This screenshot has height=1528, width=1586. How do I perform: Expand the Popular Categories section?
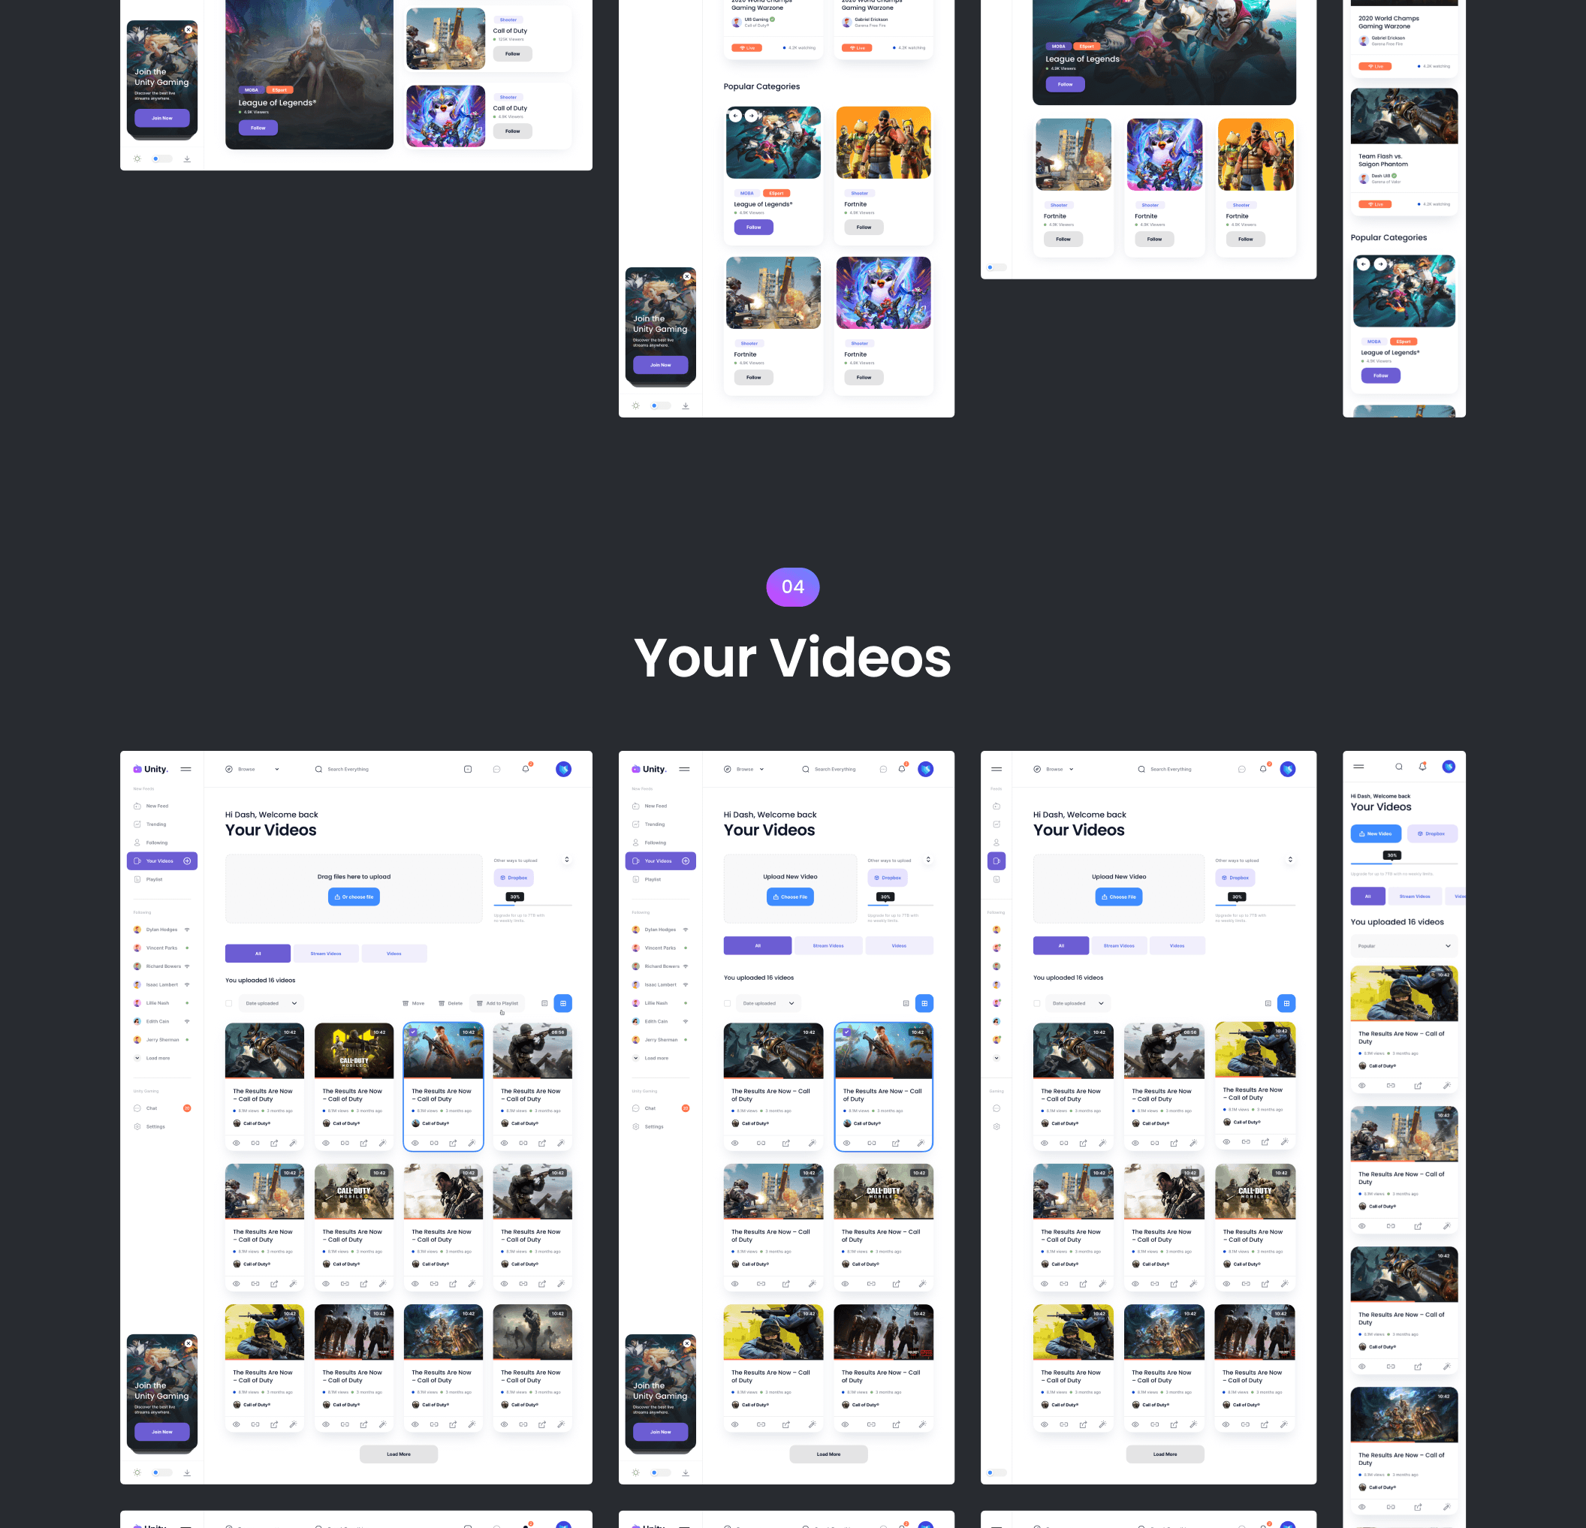coord(762,86)
